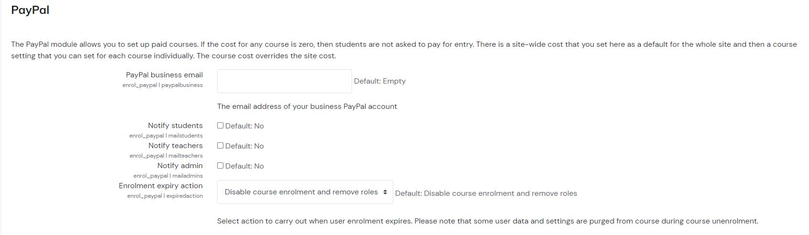This screenshot has height=235, width=809.
Task: Enable the Notify students checkbox
Action: pyautogui.click(x=221, y=126)
